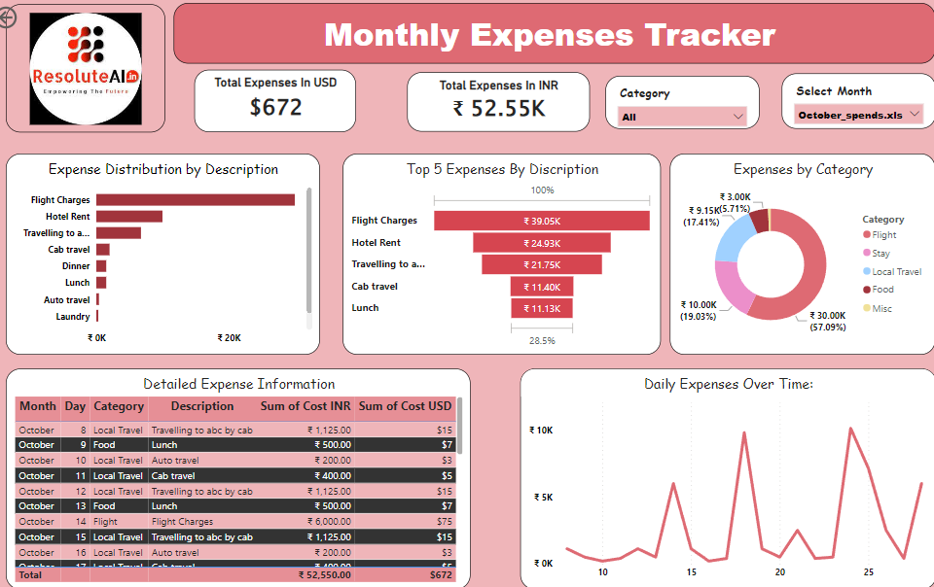Open the Category dropdown set to All
The width and height of the screenshot is (934, 587).
[x=682, y=117]
